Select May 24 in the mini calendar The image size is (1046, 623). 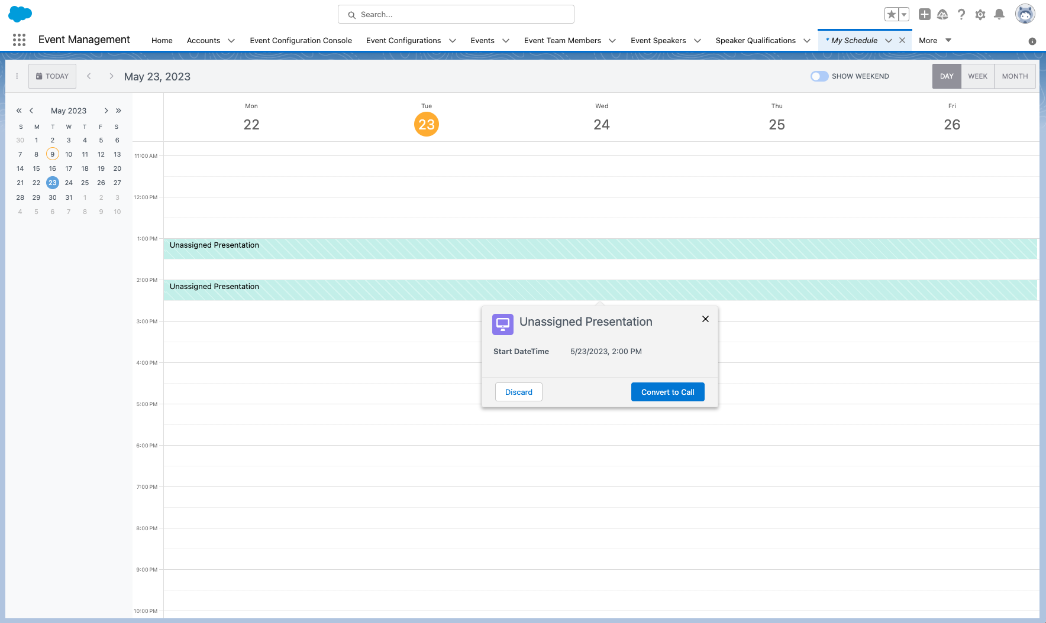click(x=69, y=183)
